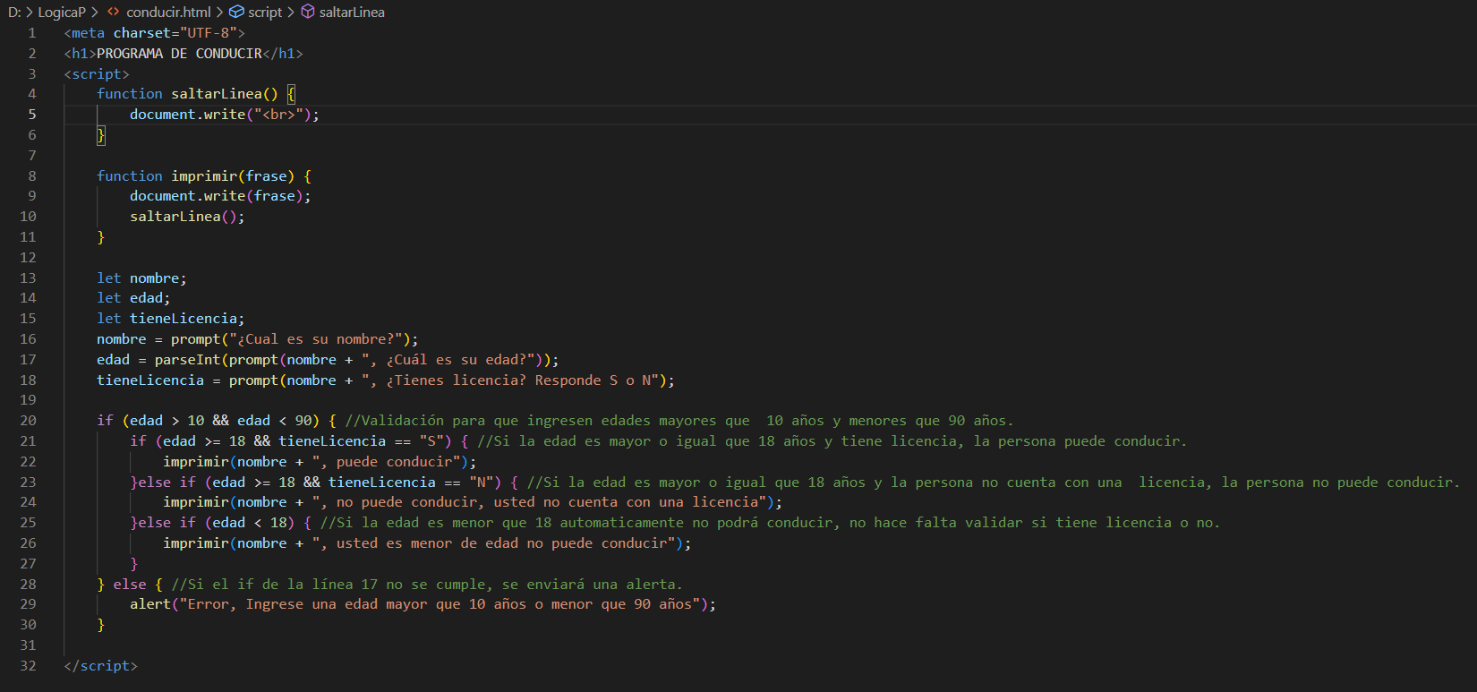
Task: Open the LogicaP folder breadcrumb
Action: (62, 12)
